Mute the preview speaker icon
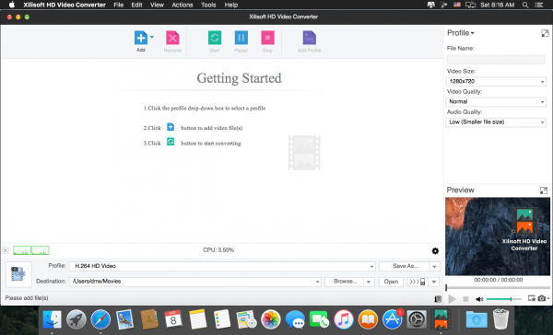The height and width of the screenshot is (335, 553). click(479, 299)
